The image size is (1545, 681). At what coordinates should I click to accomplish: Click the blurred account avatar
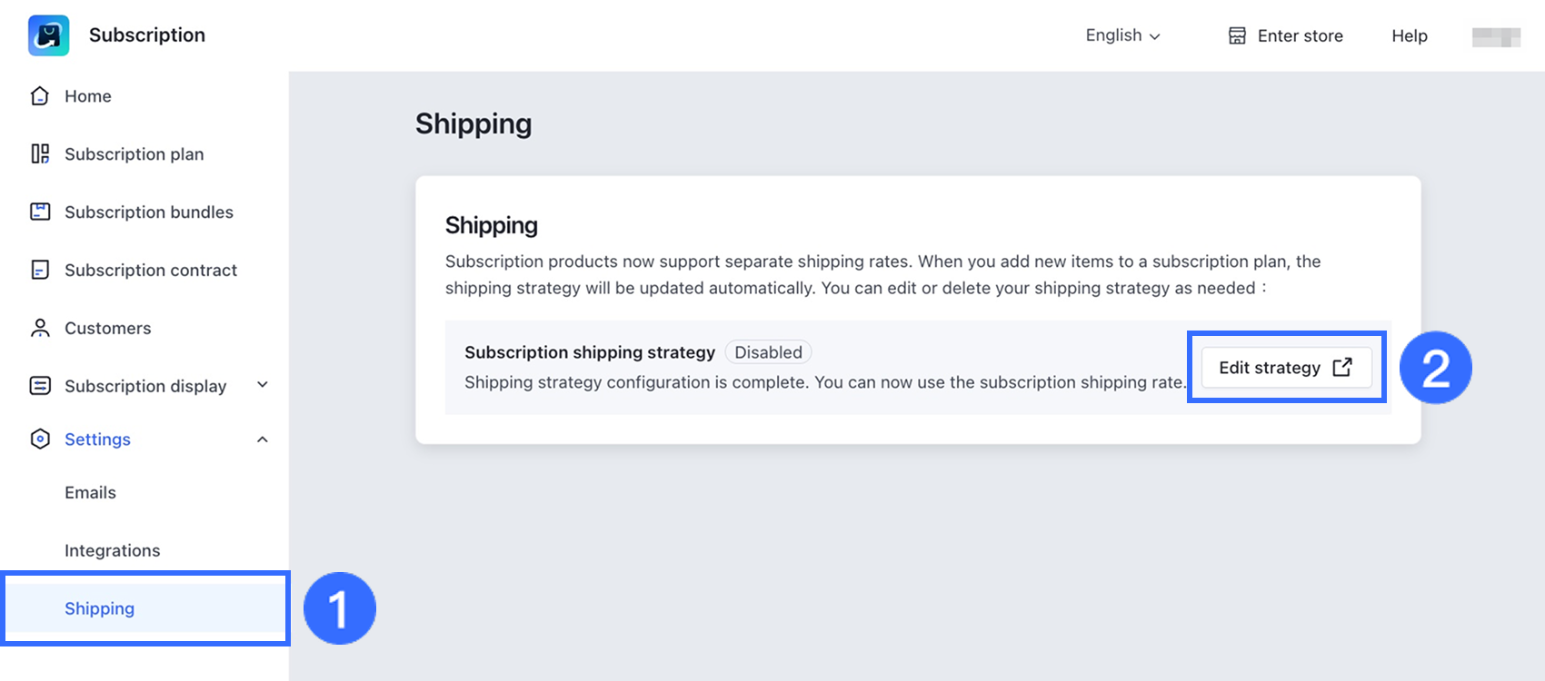click(x=1496, y=36)
